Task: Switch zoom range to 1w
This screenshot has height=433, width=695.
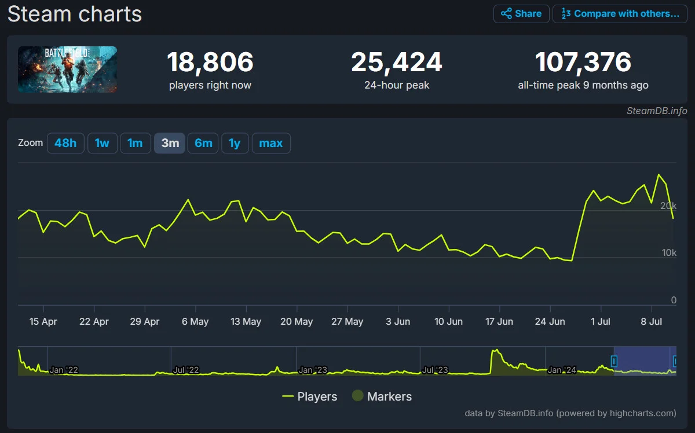Action: 102,143
